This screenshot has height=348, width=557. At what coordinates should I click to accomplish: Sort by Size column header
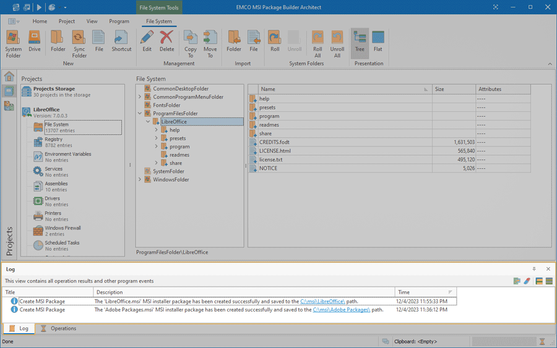coord(454,89)
